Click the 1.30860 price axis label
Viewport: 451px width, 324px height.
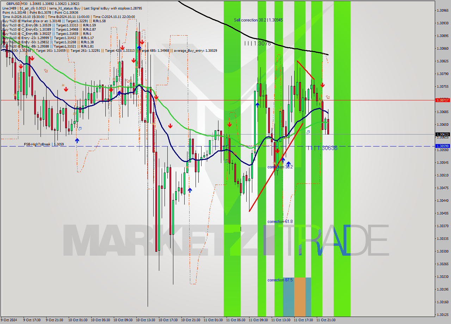[442, 49]
